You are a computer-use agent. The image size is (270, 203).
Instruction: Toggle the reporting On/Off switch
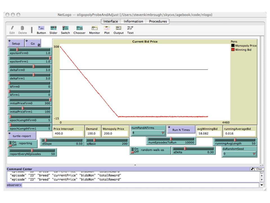[x=23, y=144]
